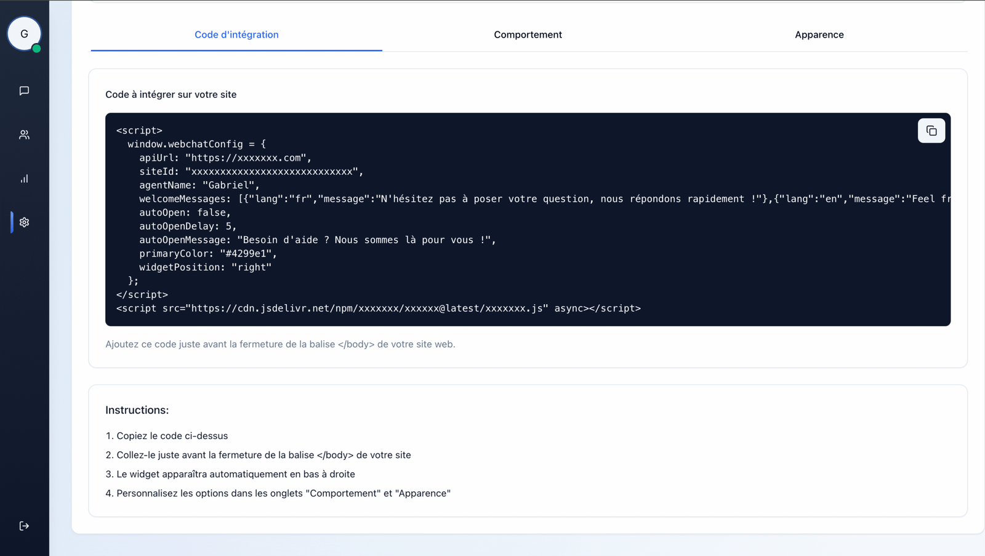Open the conversations panel in the sidebar
Image resolution: width=985 pixels, height=556 pixels.
(24, 91)
